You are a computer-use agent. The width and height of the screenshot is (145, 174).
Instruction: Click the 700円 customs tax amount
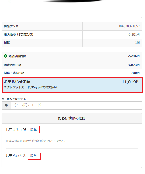[x=135, y=73]
